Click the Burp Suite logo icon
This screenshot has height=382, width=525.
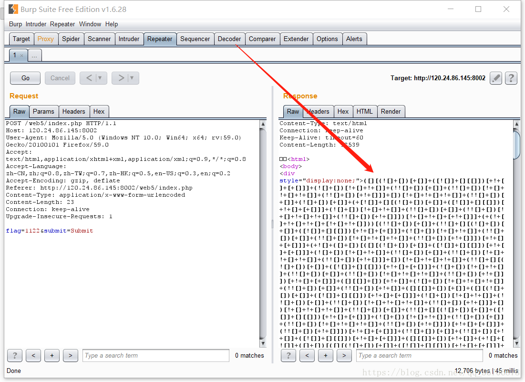pos(13,9)
